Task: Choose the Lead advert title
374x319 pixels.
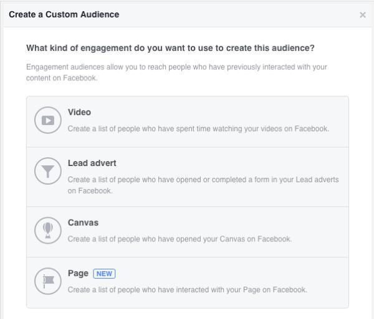Action: (x=92, y=163)
